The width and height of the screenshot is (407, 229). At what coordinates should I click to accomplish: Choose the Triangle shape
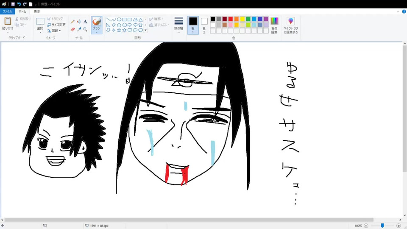[140, 20]
